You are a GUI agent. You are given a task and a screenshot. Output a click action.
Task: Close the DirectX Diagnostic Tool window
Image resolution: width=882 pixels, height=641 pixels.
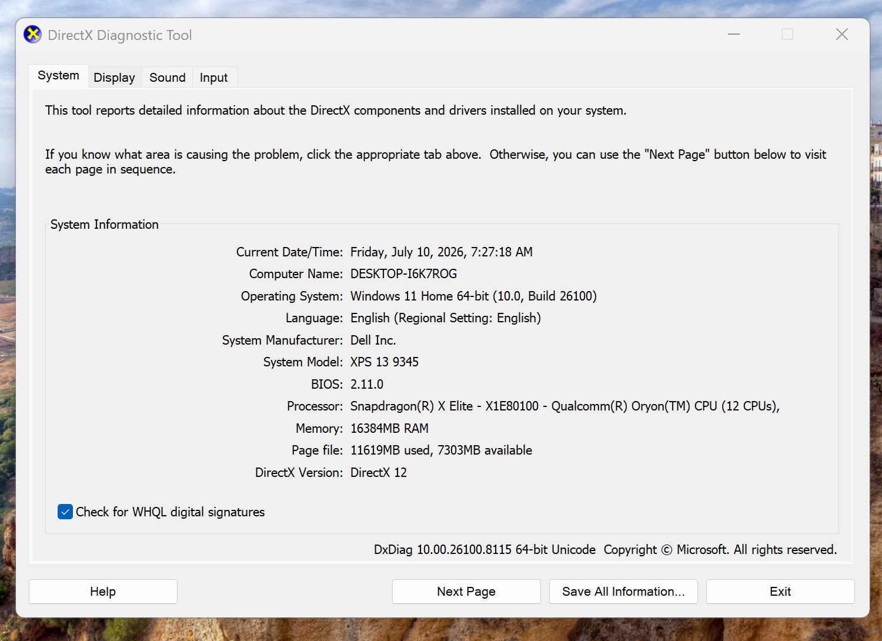click(x=842, y=35)
